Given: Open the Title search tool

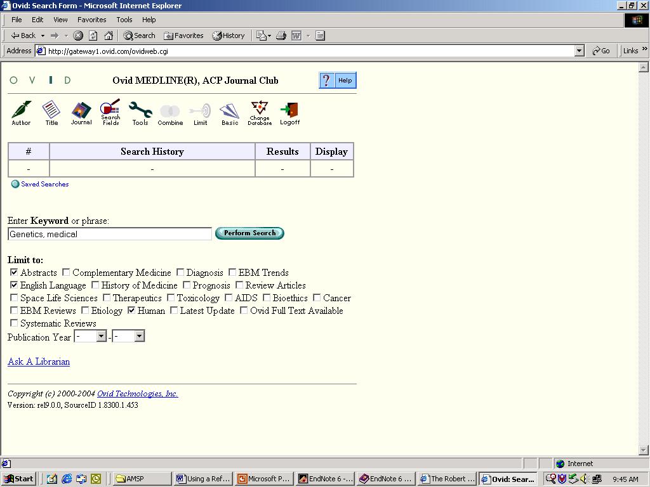Looking at the screenshot, I should click(51, 113).
